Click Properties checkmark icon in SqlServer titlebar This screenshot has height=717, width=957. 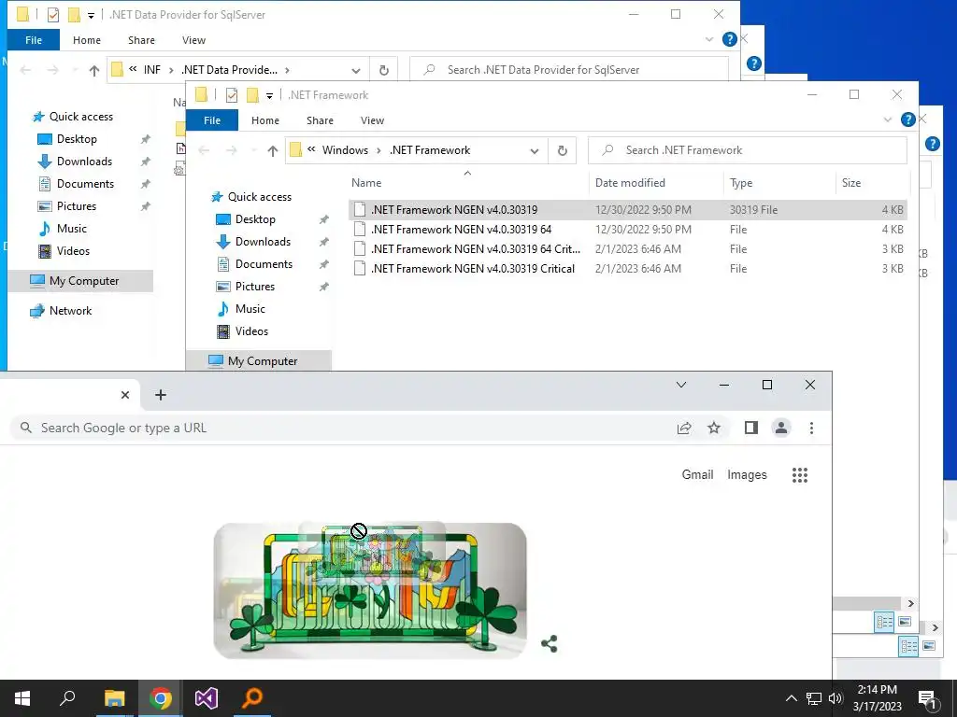53,15
